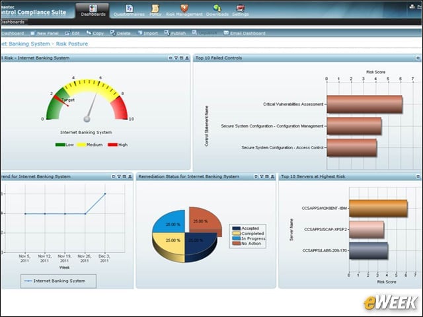The height and width of the screenshot is (317, 423).
Task: Click the blue In Progress pie slice
Action: pos(170,223)
